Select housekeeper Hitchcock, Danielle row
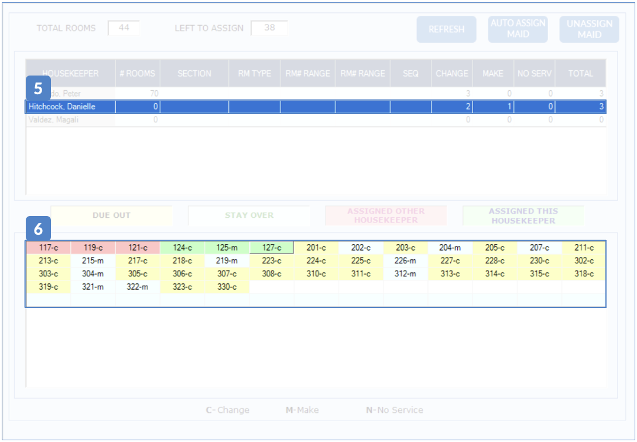Screen dimensions: 637x442 70,107
